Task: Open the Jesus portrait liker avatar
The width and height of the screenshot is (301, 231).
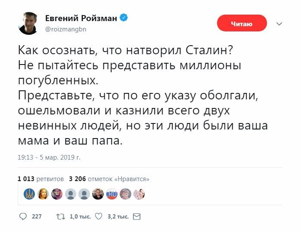Action: pyautogui.click(x=43, y=194)
